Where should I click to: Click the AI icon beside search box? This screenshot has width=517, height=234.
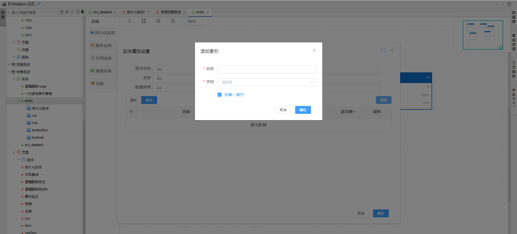pyautogui.click(x=62, y=12)
